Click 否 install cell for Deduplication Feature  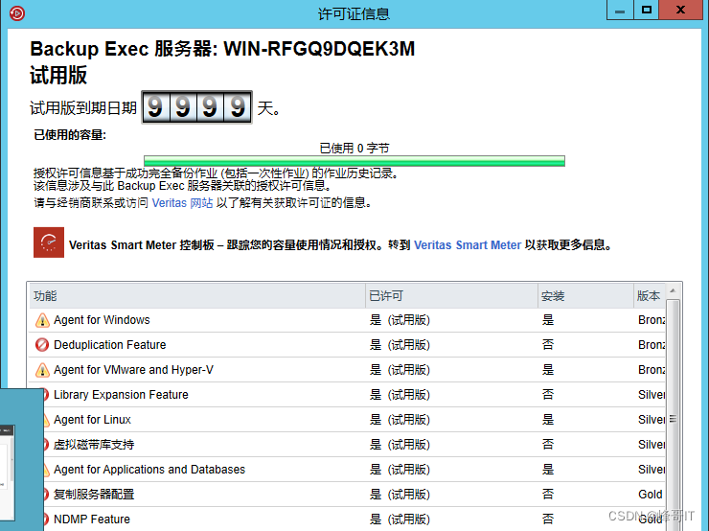pyautogui.click(x=548, y=345)
